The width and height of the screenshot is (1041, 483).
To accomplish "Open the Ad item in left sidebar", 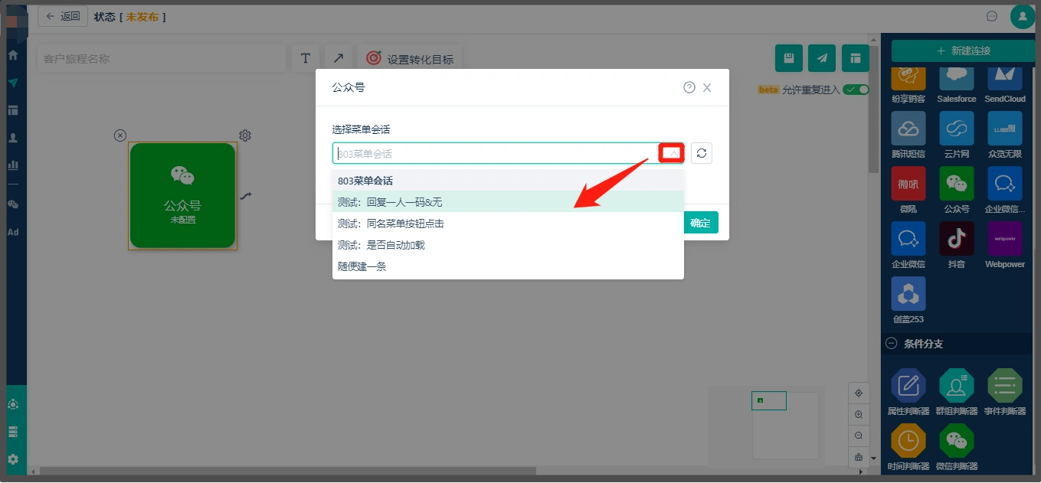I will pos(12,232).
